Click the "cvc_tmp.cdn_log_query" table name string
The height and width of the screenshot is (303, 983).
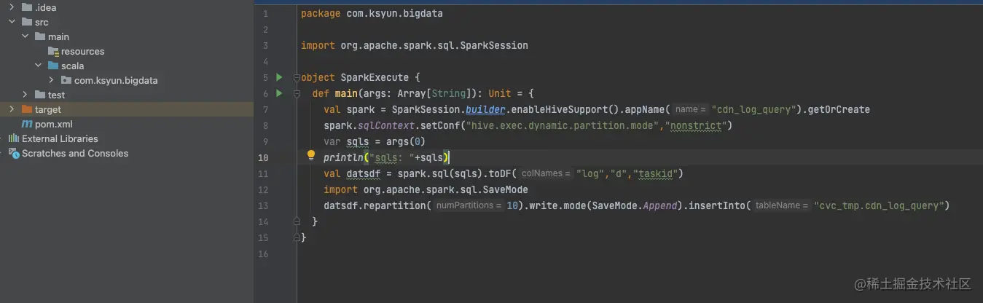(878, 205)
